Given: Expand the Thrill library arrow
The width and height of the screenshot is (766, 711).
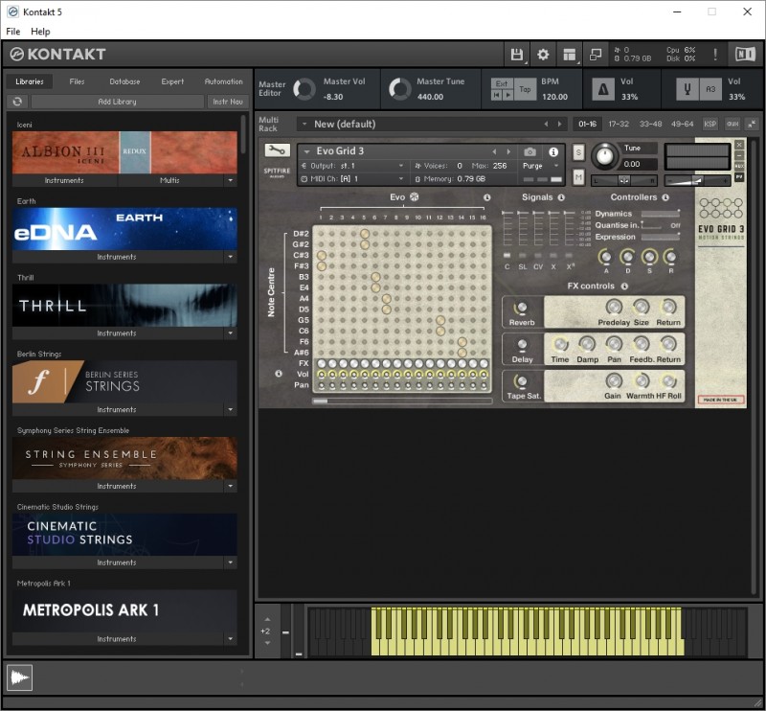Looking at the screenshot, I should (x=231, y=333).
